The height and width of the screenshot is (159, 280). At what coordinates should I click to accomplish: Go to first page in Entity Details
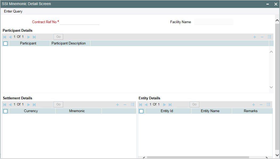pos(141,105)
